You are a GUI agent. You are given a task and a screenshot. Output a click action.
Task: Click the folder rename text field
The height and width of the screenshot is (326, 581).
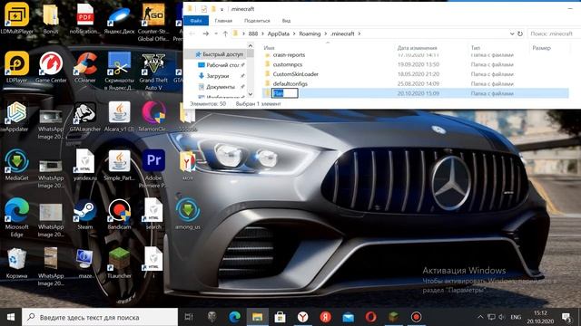tap(284, 93)
